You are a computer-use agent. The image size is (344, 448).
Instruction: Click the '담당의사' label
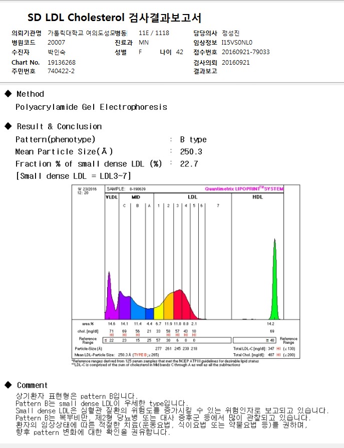coord(205,33)
